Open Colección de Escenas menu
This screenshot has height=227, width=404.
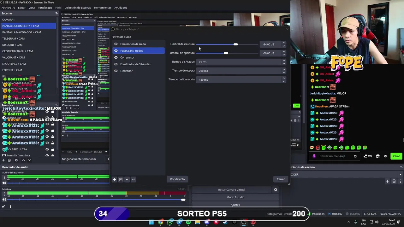click(78, 8)
